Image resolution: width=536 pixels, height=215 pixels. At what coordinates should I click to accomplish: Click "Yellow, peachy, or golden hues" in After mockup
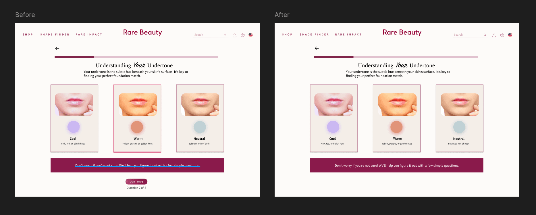(397, 144)
